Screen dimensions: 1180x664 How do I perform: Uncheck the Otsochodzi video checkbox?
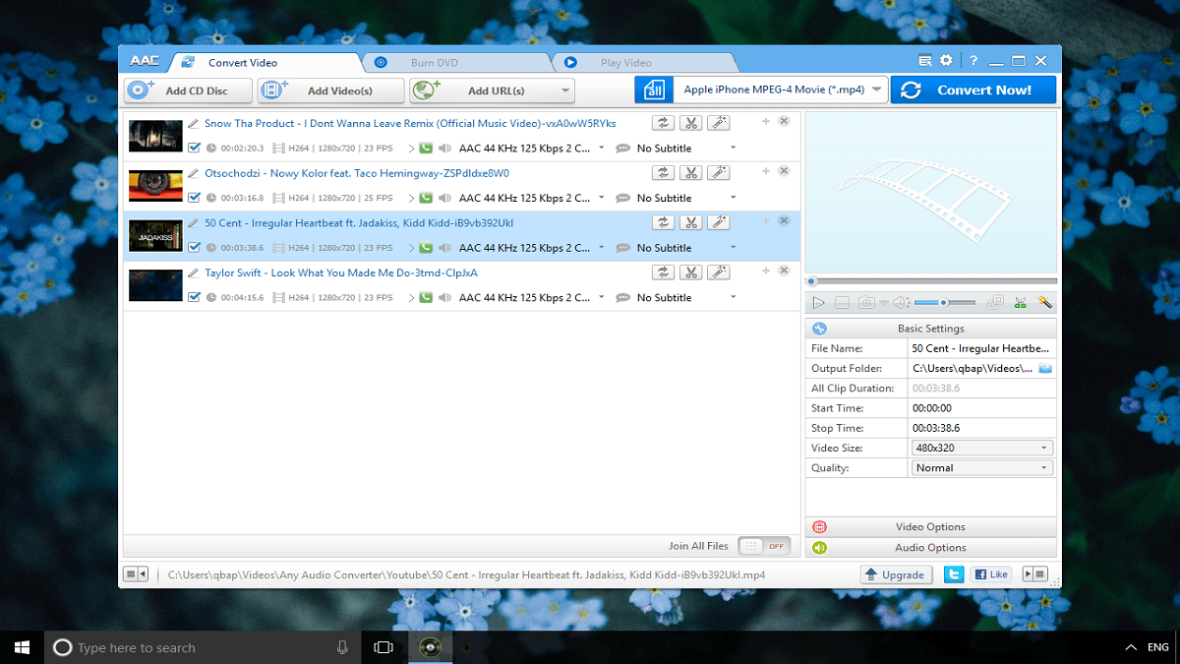(194, 198)
